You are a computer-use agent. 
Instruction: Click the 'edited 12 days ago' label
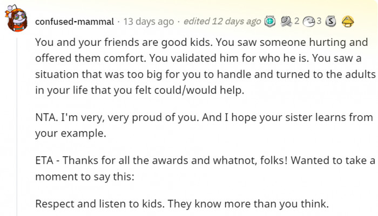tap(222, 22)
